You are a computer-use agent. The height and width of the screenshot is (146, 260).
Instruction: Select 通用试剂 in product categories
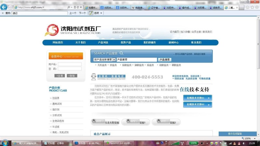click(57, 104)
